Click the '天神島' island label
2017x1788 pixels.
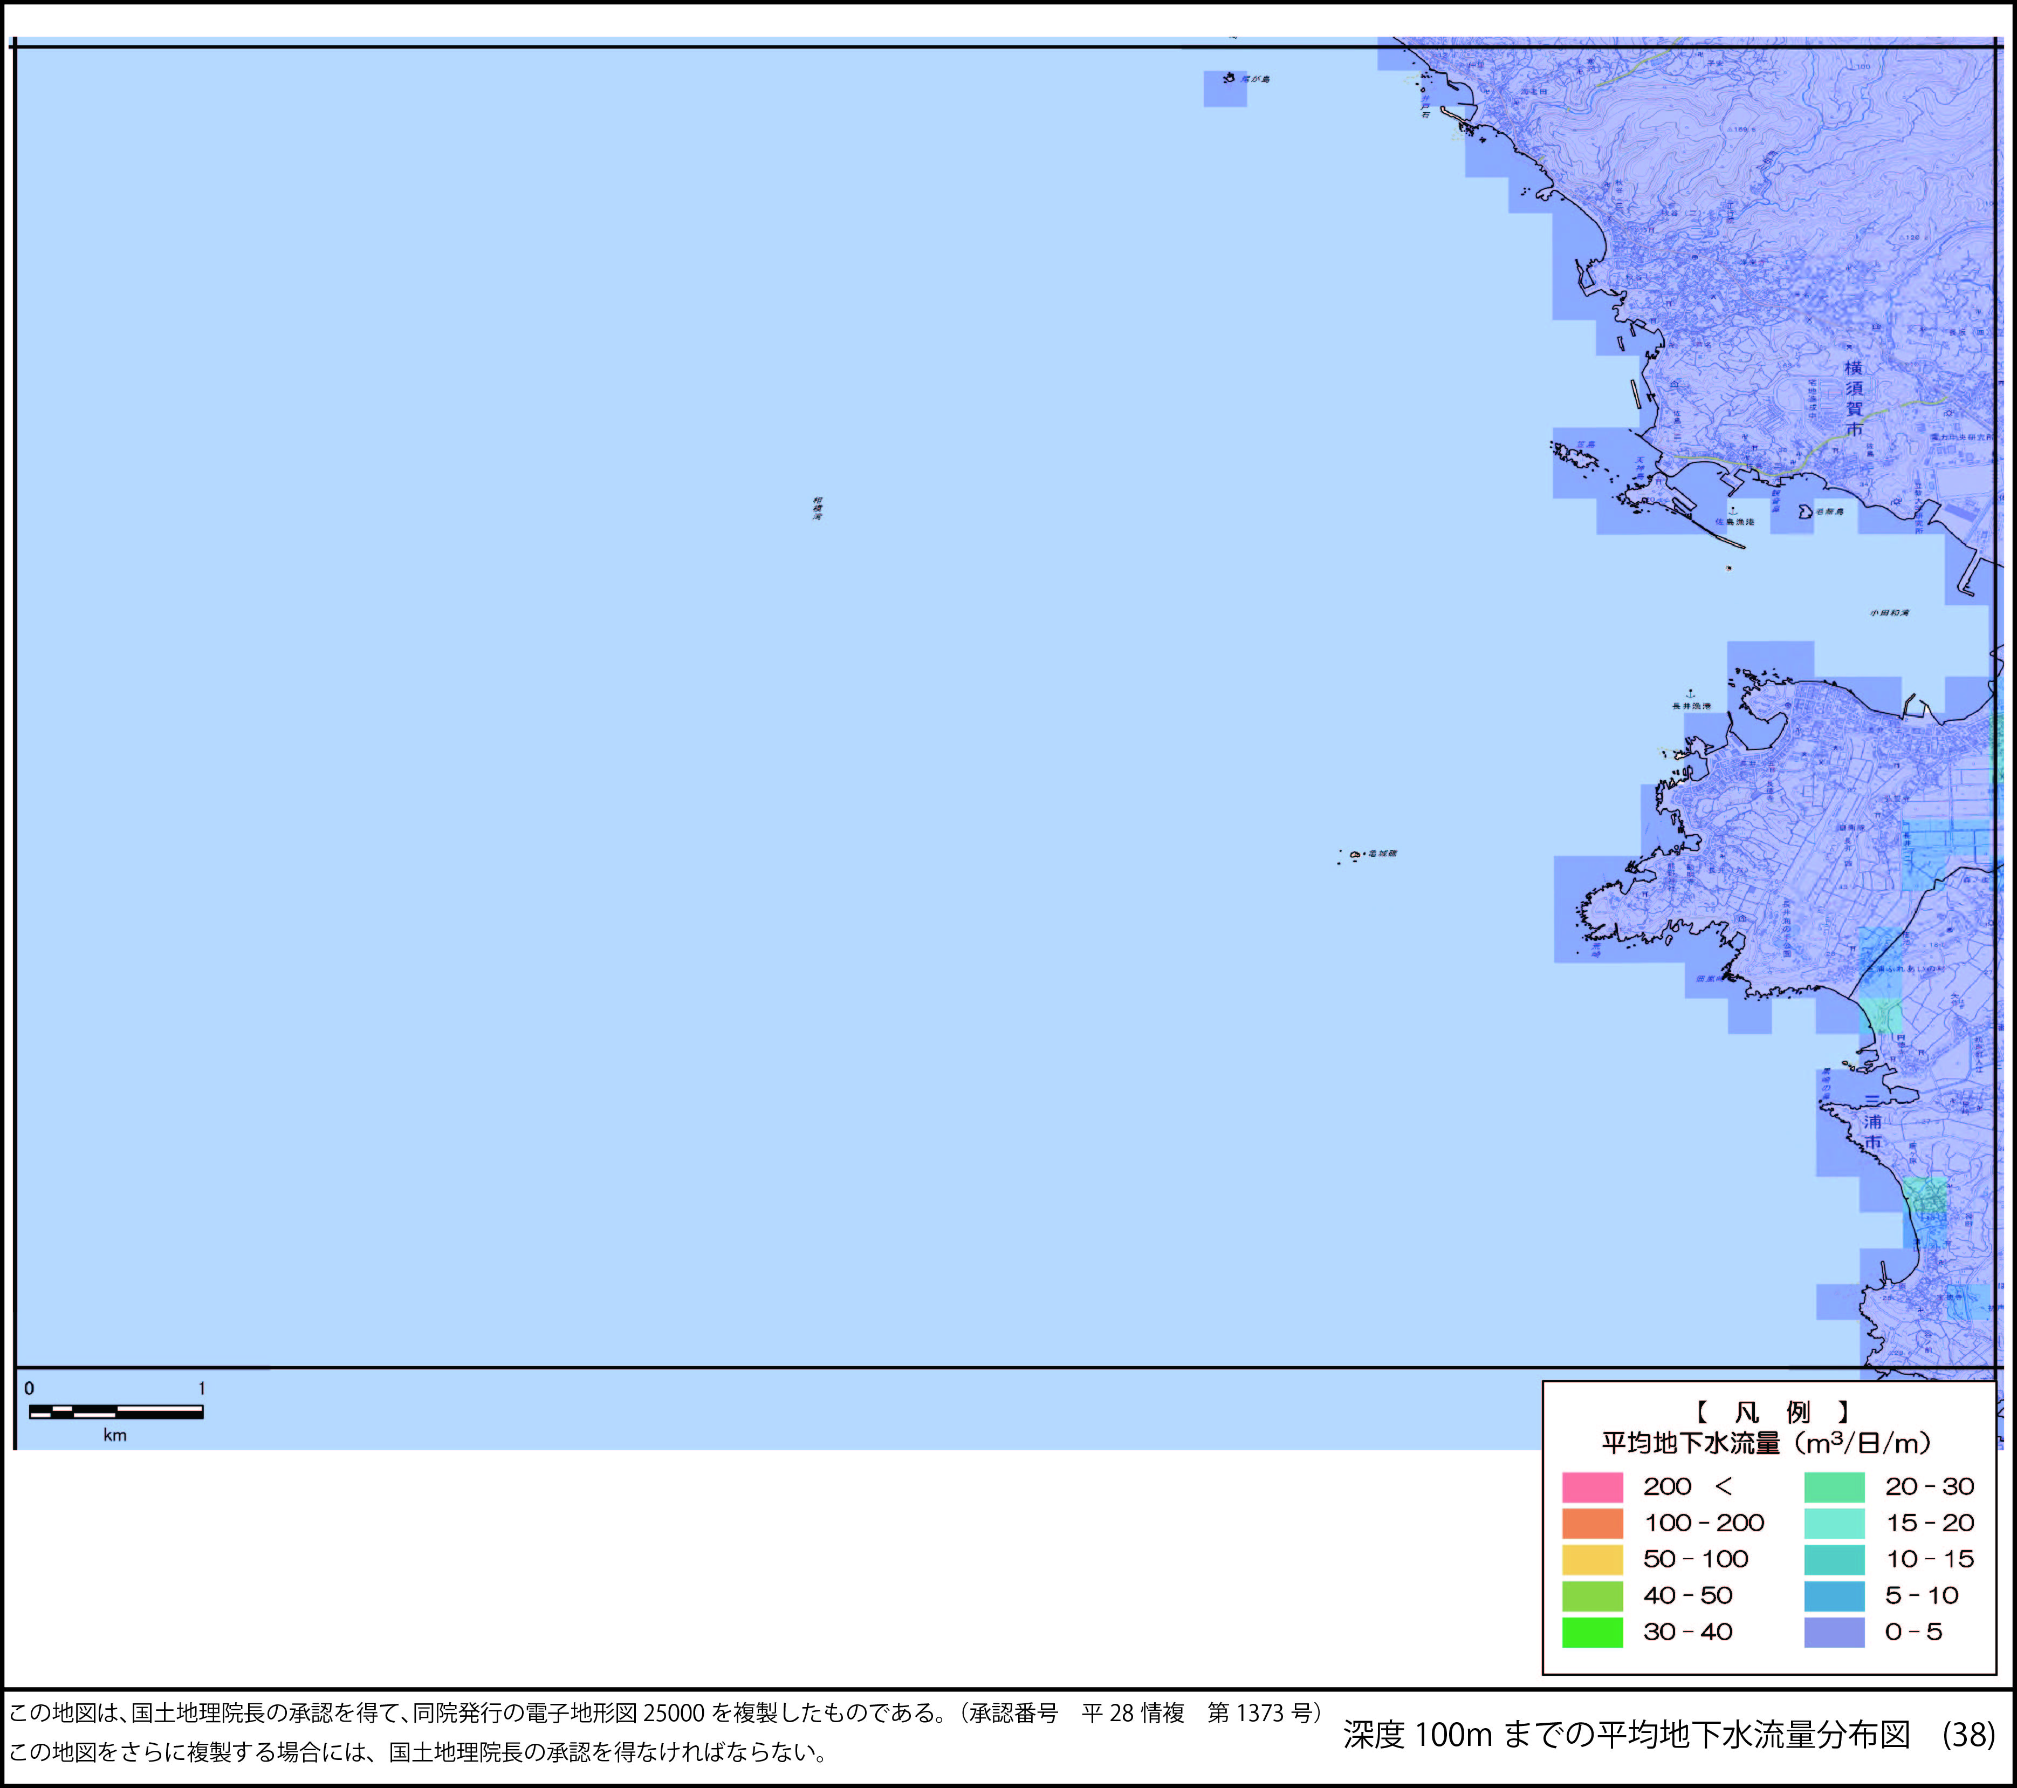1639,467
